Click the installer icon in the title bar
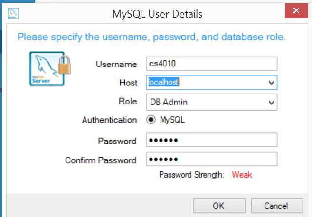This screenshot has height=217, width=312. pos(13,13)
